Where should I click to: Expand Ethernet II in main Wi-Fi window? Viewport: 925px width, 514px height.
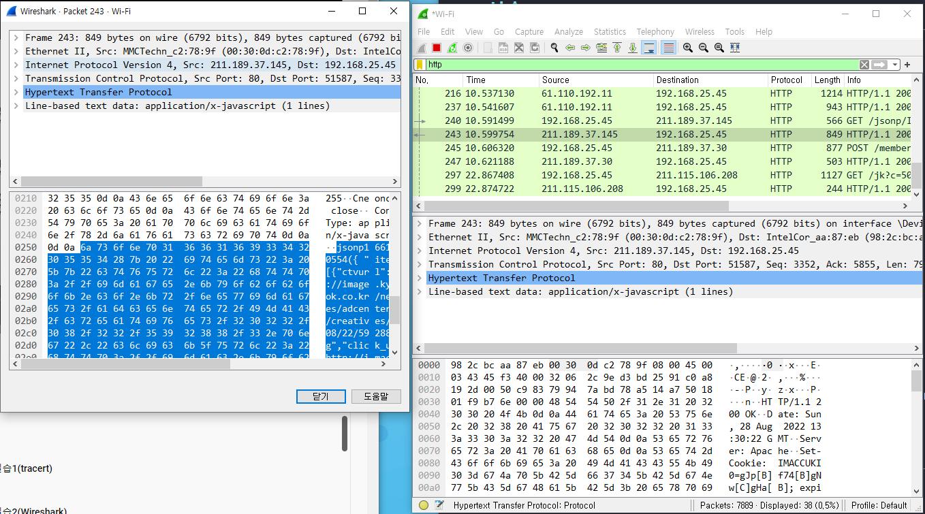tap(419, 237)
